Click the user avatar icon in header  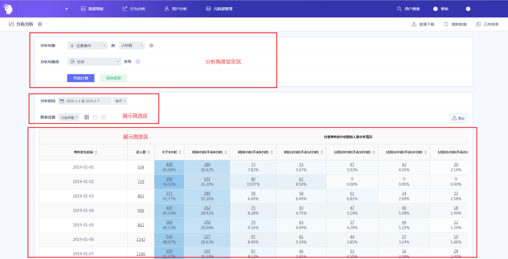pyautogui.click(x=468, y=9)
